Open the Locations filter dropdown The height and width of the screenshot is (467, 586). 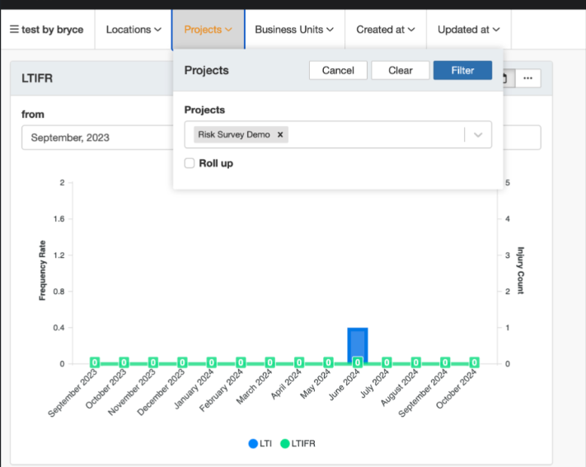(134, 30)
